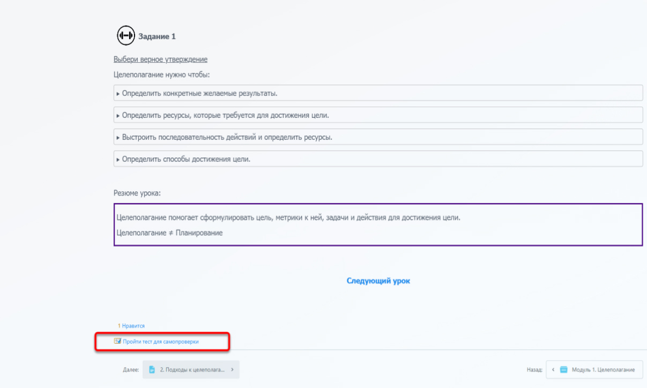Open next lesson "2. Подходы к целеполага..."
The width and height of the screenshot is (647, 388).
(191, 370)
